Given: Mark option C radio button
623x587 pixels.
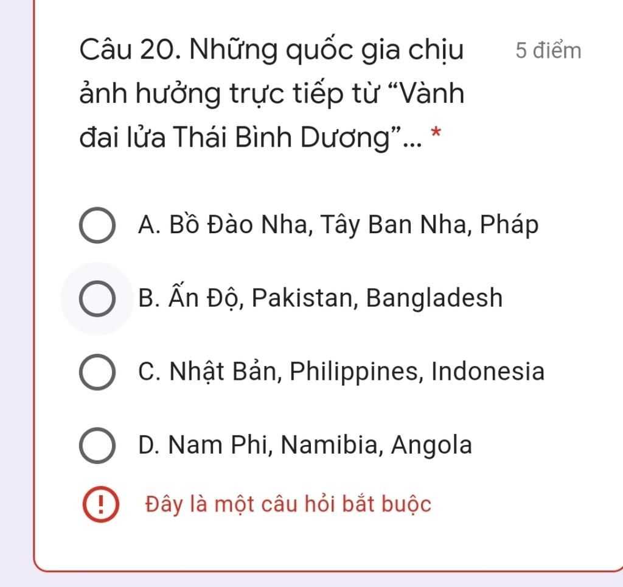Looking at the screenshot, I should coord(97,372).
